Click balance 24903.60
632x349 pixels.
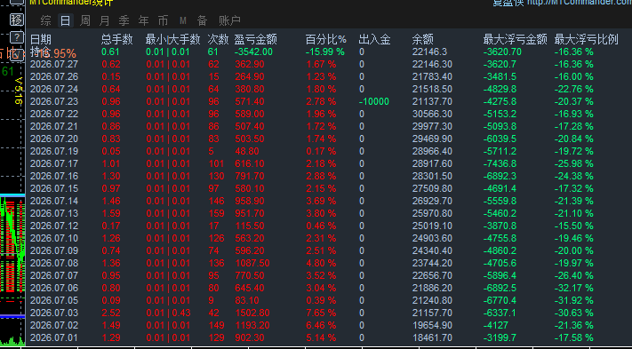tap(432, 239)
